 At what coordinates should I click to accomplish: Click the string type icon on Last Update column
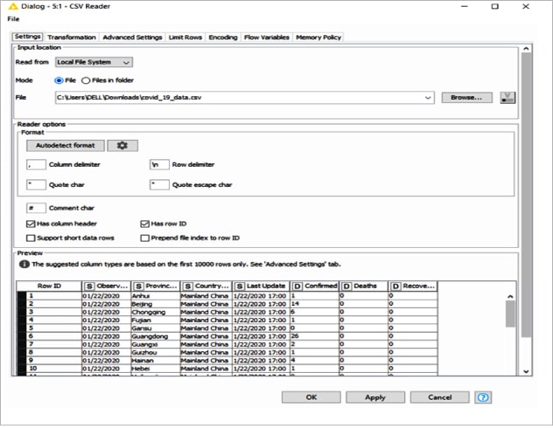coord(241,286)
